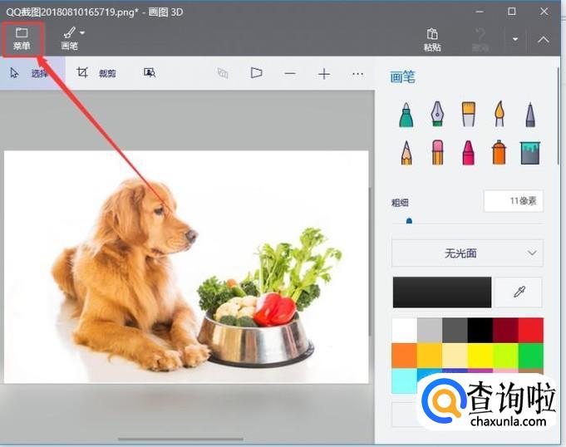Zoom in with the plus icon
Screen dimensions: 566x447
coord(324,73)
